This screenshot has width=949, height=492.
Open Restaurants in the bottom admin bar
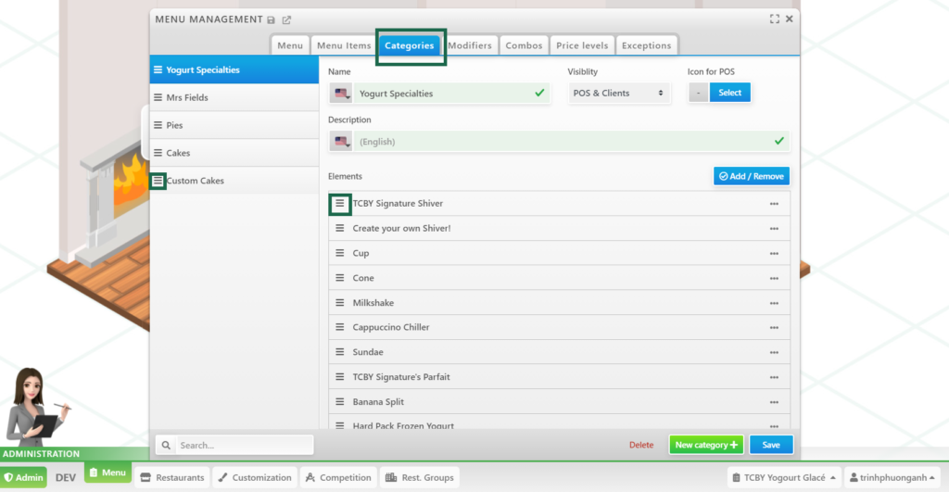point(171,478)
